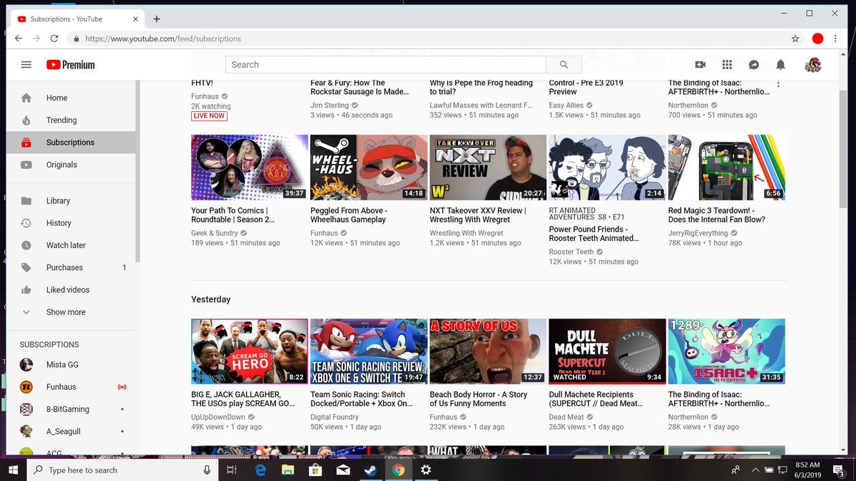Open Library in sidebar

coord(71,201)
